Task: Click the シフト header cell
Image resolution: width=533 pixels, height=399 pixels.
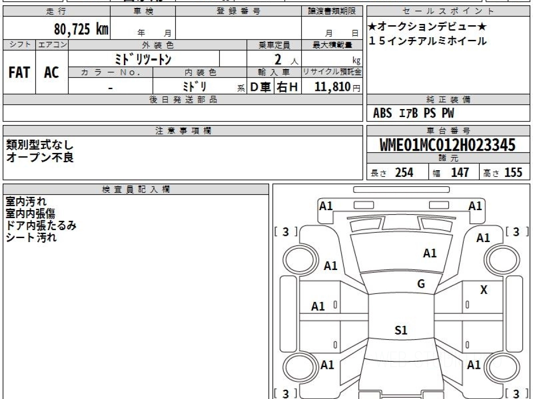Action: coord(20,45)
